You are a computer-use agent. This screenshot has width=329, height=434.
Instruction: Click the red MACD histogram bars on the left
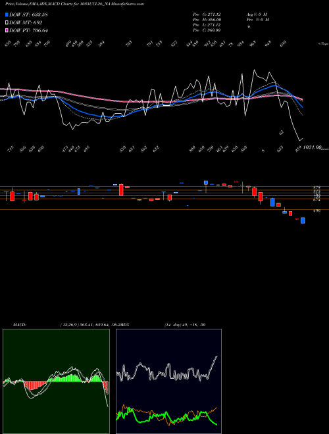(x=35, y=385)
